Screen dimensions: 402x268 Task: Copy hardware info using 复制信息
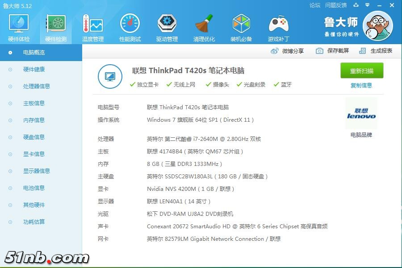coord(361,85)
